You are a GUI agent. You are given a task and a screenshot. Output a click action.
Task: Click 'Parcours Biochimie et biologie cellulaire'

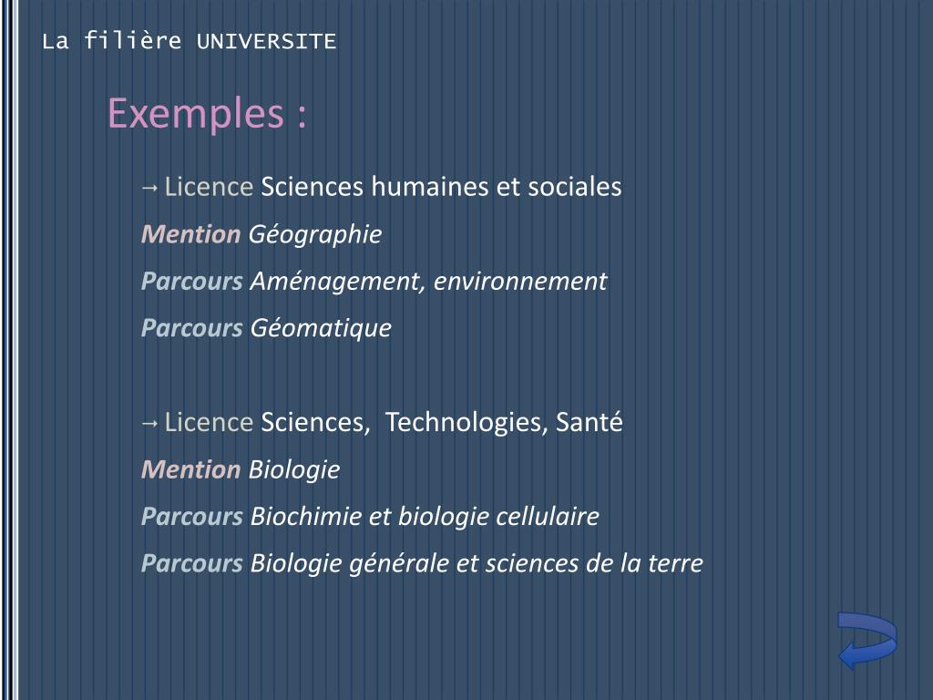click(x=370, y=517)
